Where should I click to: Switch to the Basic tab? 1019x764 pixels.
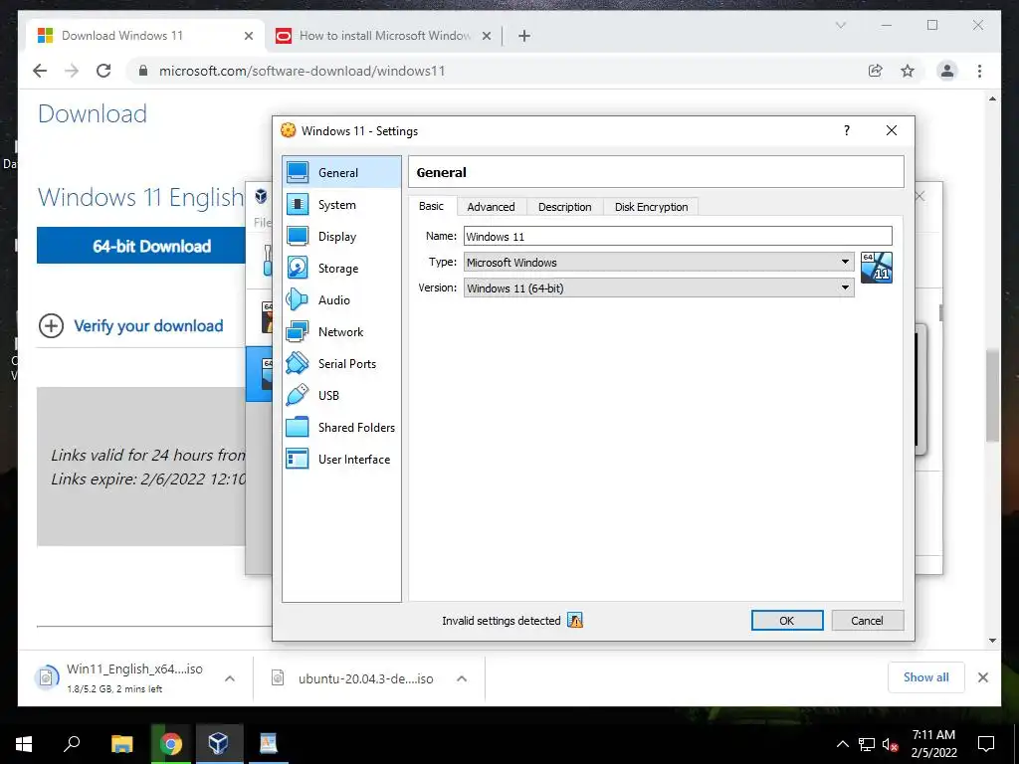pyautogui.click(x=431, y=206)
